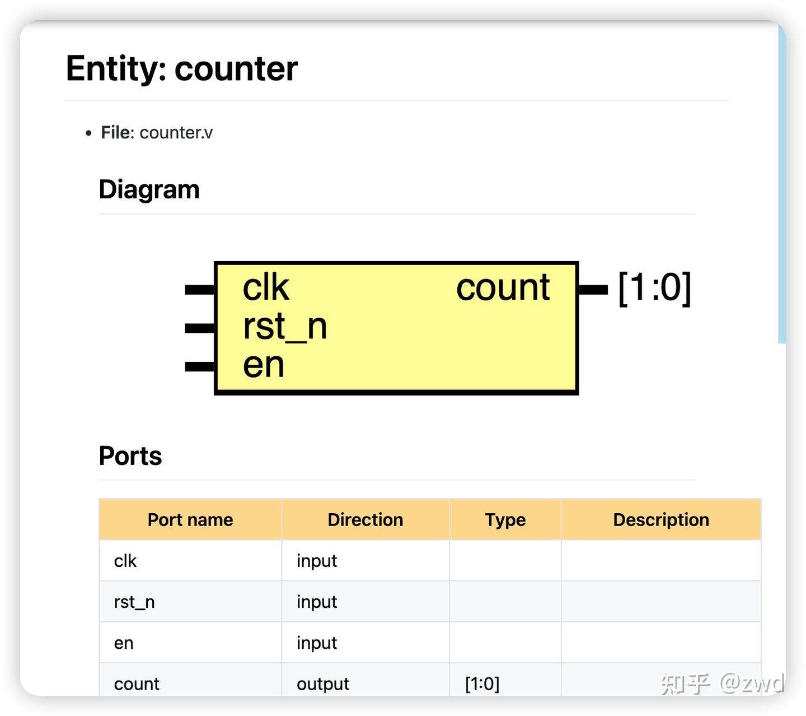
Task: Click the counter.v file name
Action: [x=176, y=133]
